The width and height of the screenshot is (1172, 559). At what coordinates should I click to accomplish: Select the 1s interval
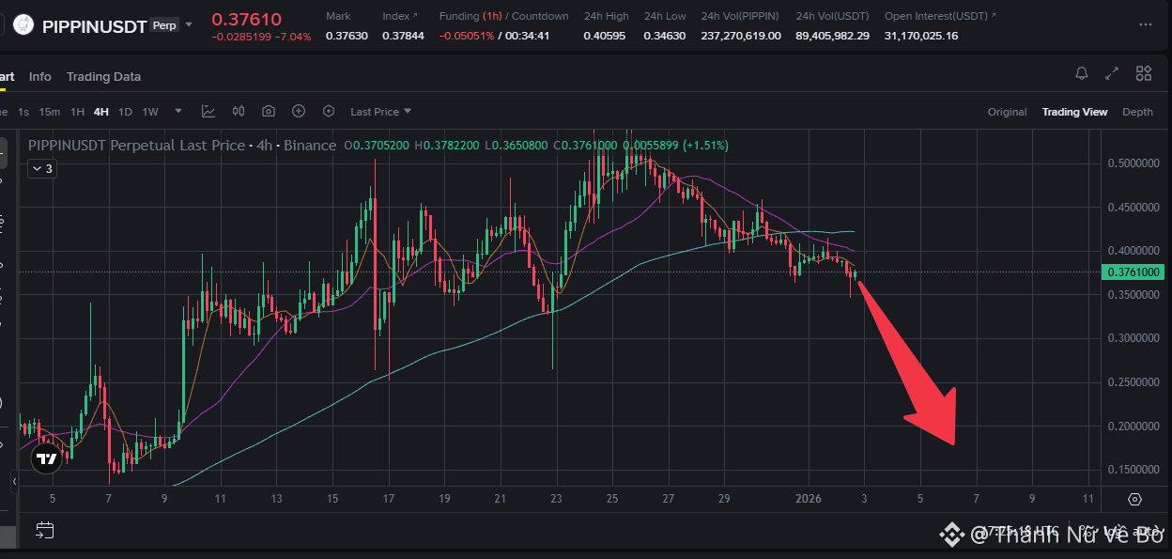[23, 112]
